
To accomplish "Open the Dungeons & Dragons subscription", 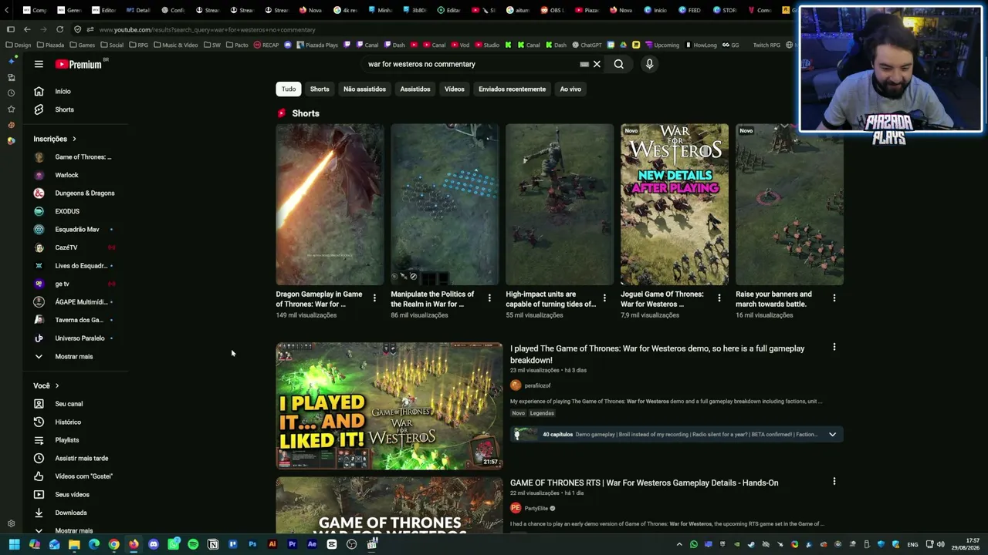I will pyautogui.click(x=77, y=193).
